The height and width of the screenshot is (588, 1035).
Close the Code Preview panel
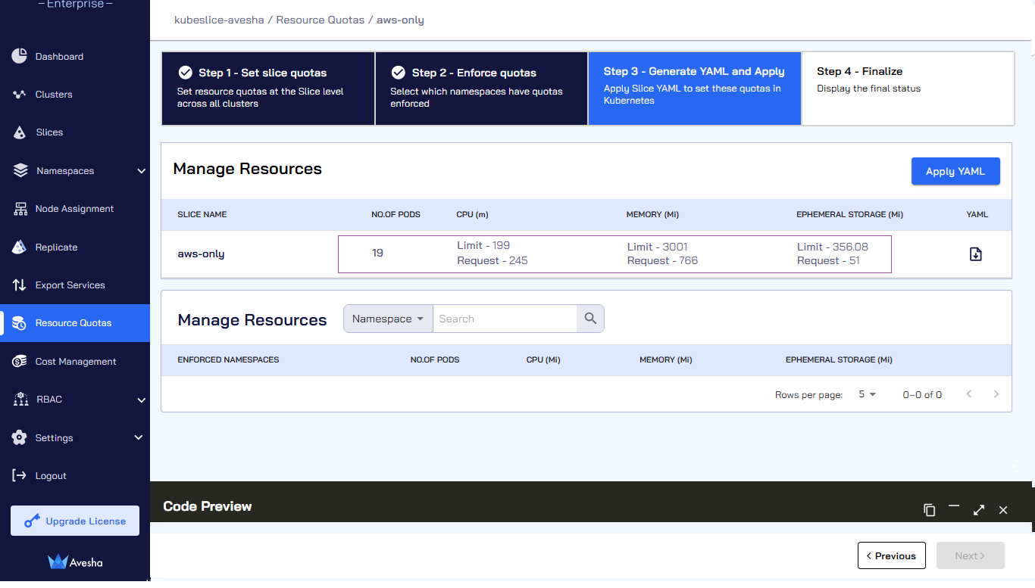point(1003,510)
